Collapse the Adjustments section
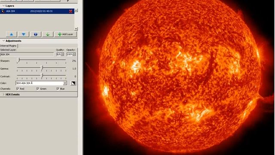The width and height of the screenshot is (275, 155). pyautogui.click(x=3, y=41)
